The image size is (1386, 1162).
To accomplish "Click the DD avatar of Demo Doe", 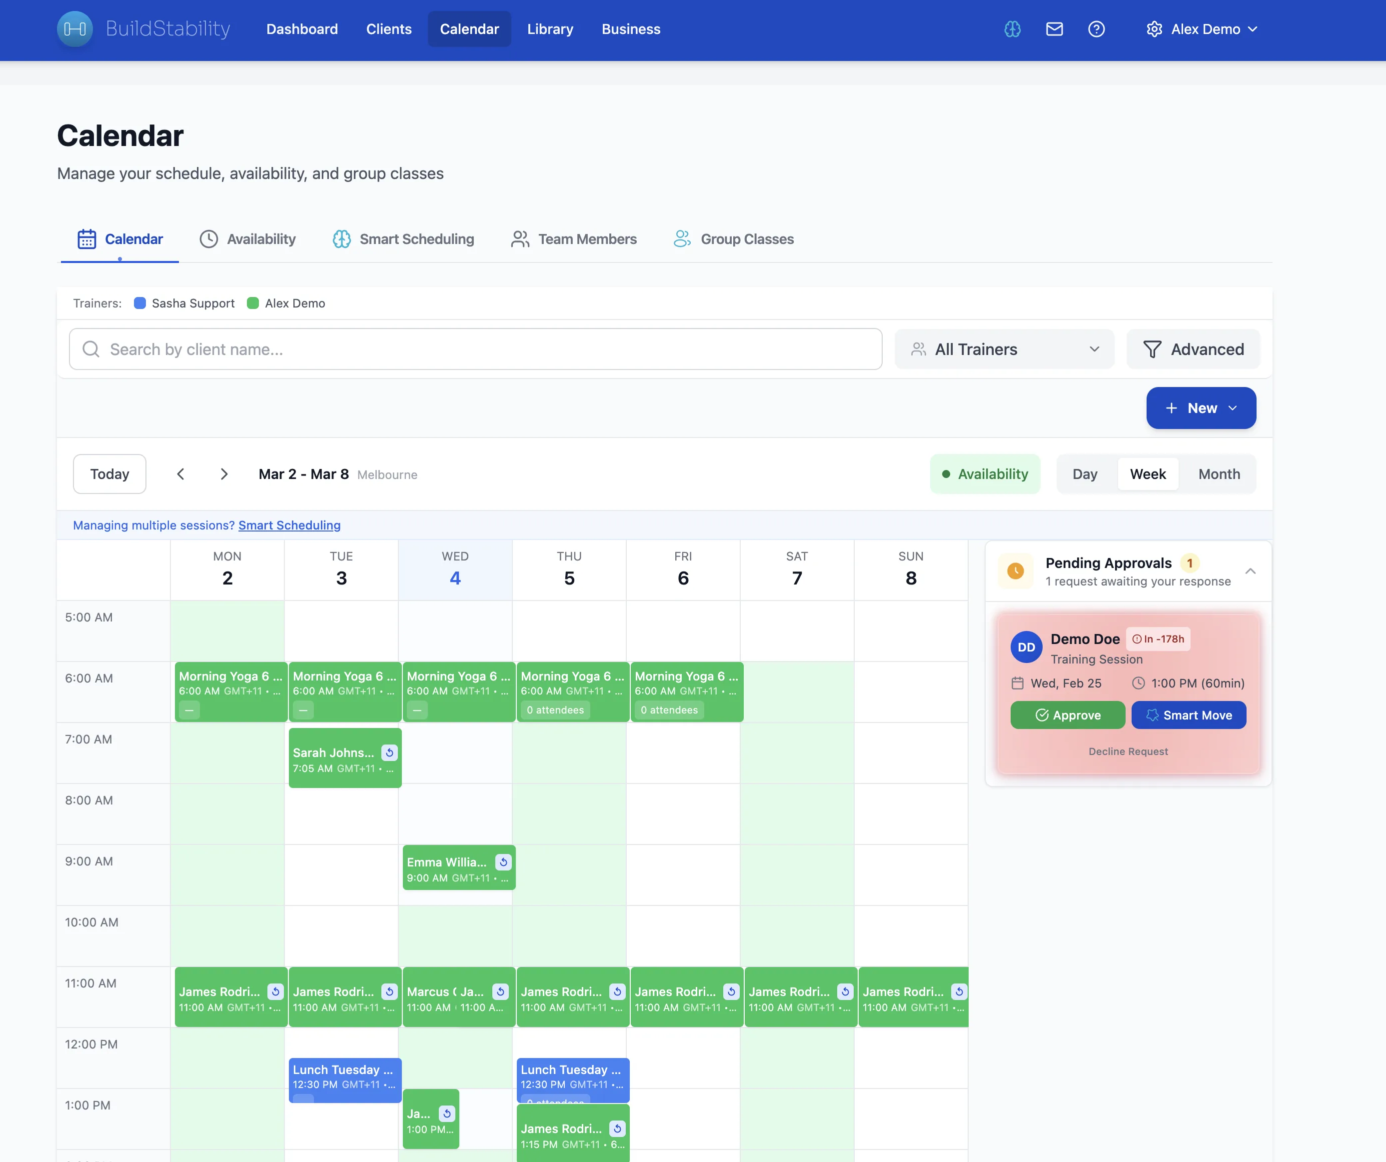I will [x=1026, y=647].
